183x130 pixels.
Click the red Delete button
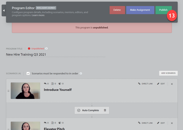[117, 10]
